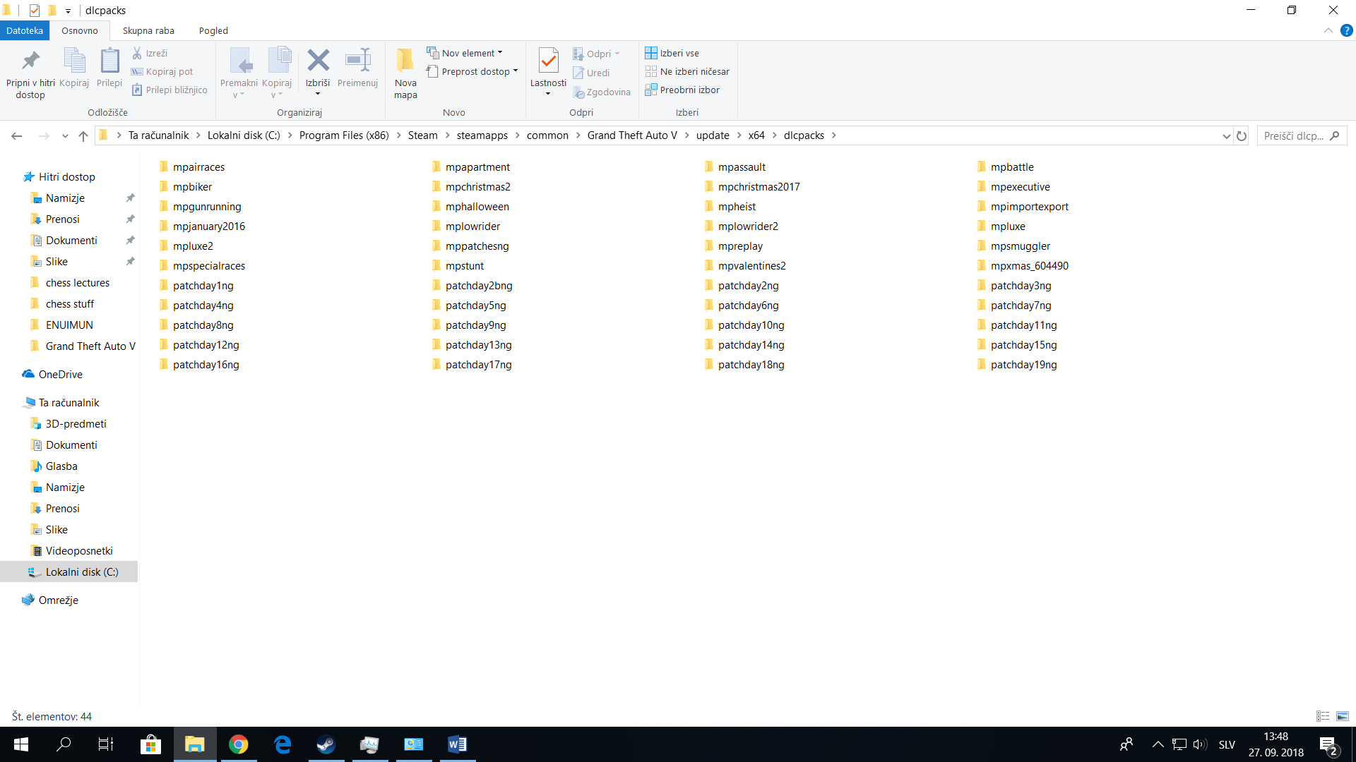Click the SLV language indicator

point(1227,744)
